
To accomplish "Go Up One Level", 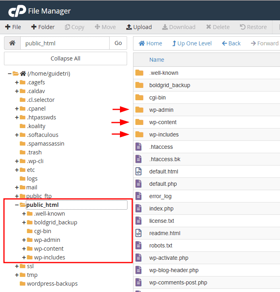I will coord(192,43).
